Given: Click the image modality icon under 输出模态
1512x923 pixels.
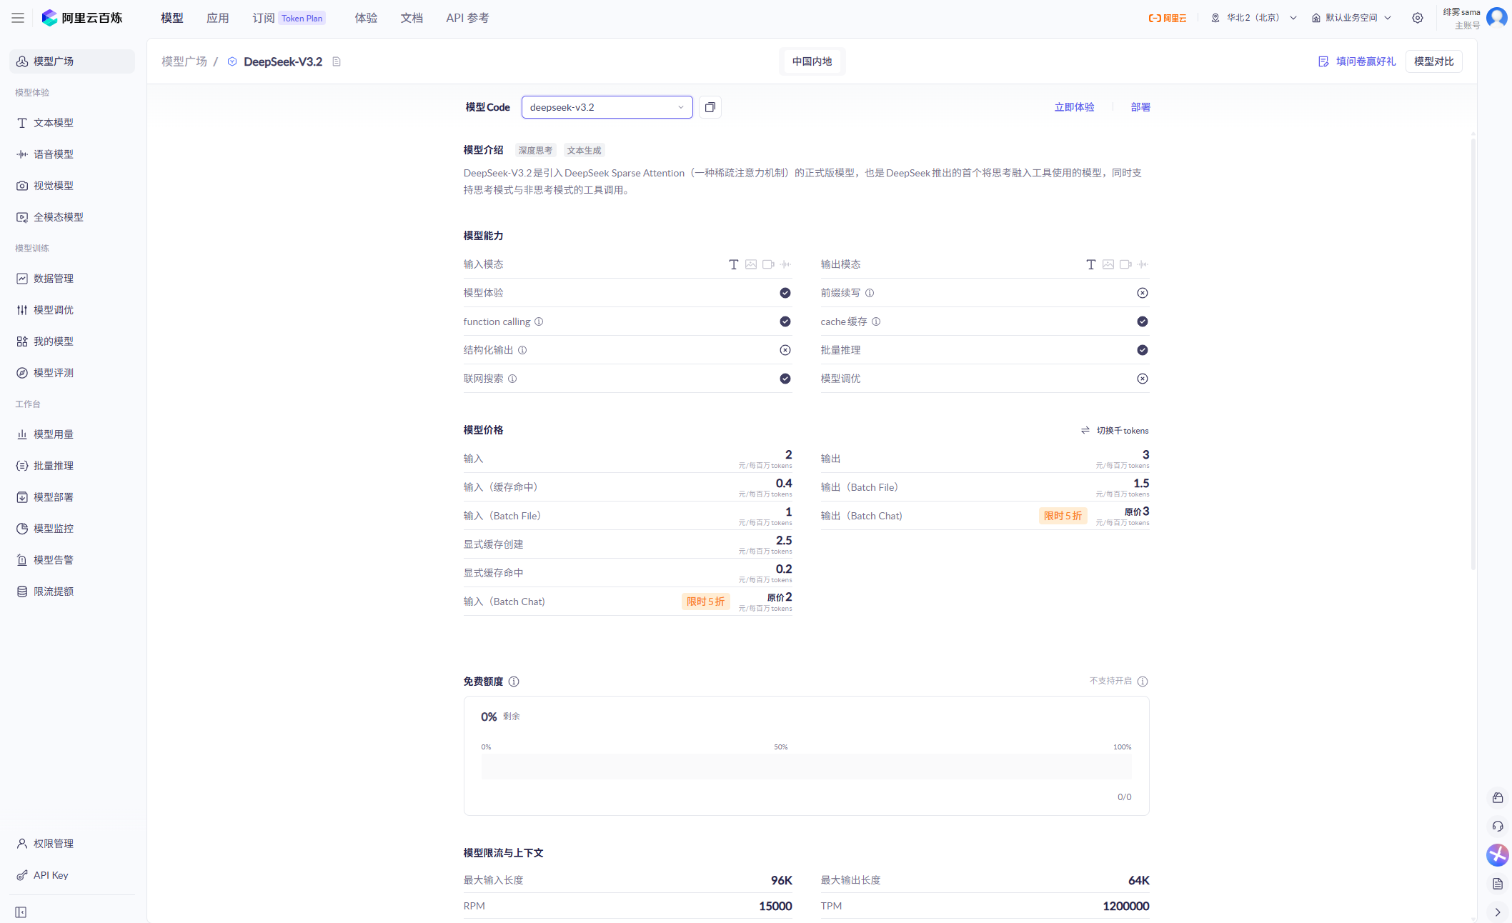Looking at the screenshot, I should (x=1108, y=264).
